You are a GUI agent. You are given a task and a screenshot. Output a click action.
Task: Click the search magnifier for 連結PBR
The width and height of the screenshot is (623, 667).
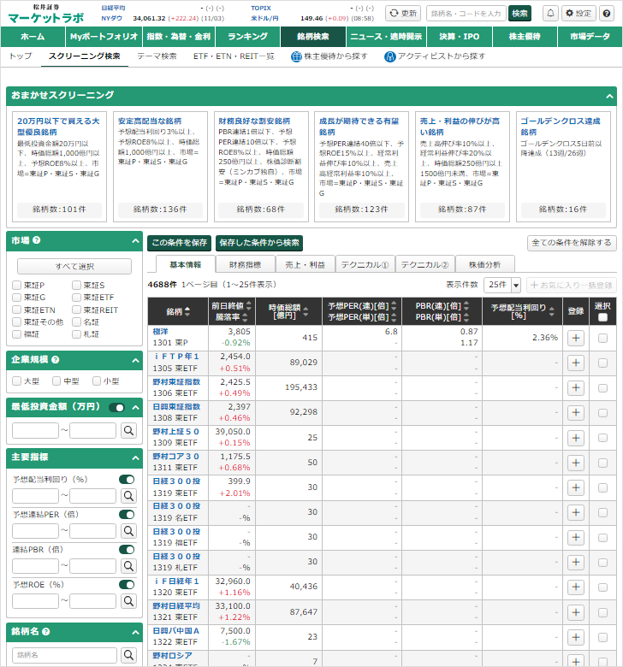pos(128,566)
